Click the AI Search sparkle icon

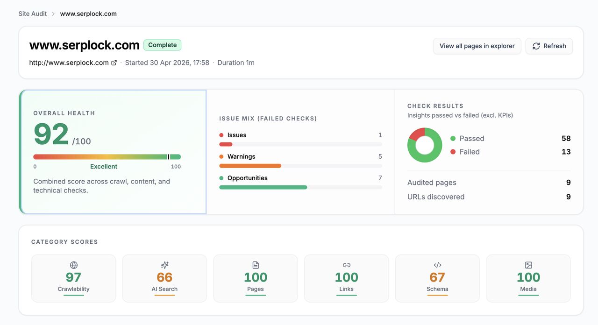point(164,265)
